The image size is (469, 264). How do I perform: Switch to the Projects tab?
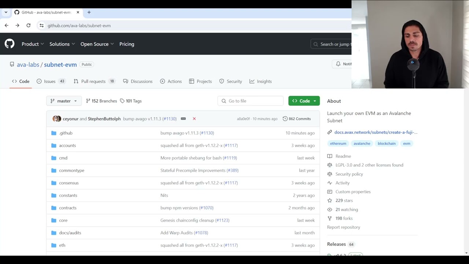click(200, 81)
